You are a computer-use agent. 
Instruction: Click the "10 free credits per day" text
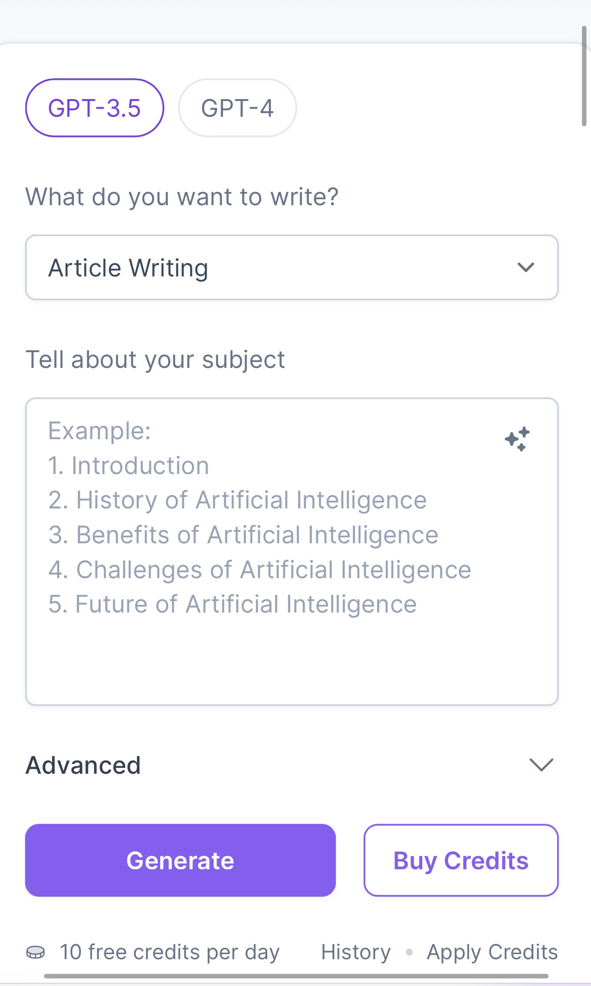[169, 952]
